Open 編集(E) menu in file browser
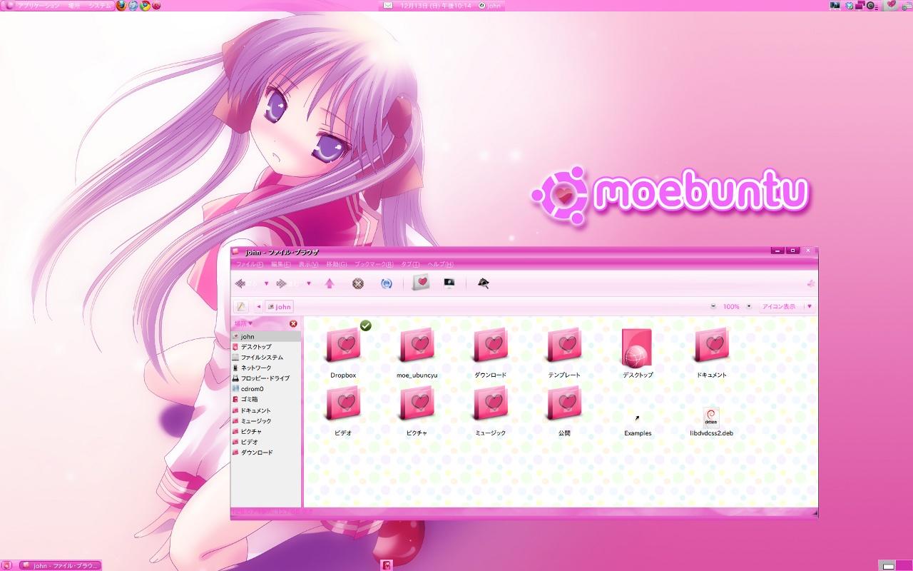 280,264
